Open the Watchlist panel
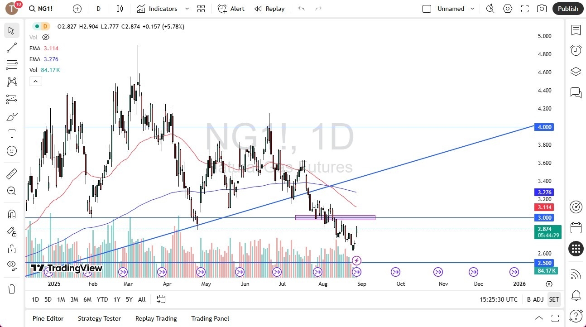The width and height of the screenshot is (586, 327). (576, 30)
